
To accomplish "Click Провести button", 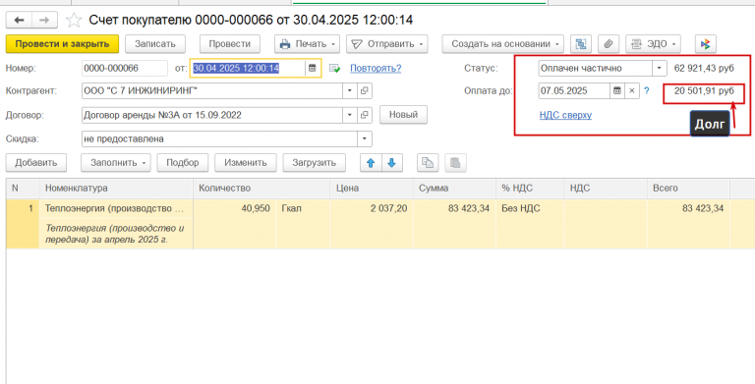I will point(230,44).
